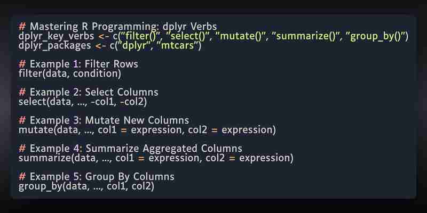The height and width of the screenshot is (213, 427).
Task: Click 'Example 3: Mutate New Columns' comment
Action: [104, 121]
